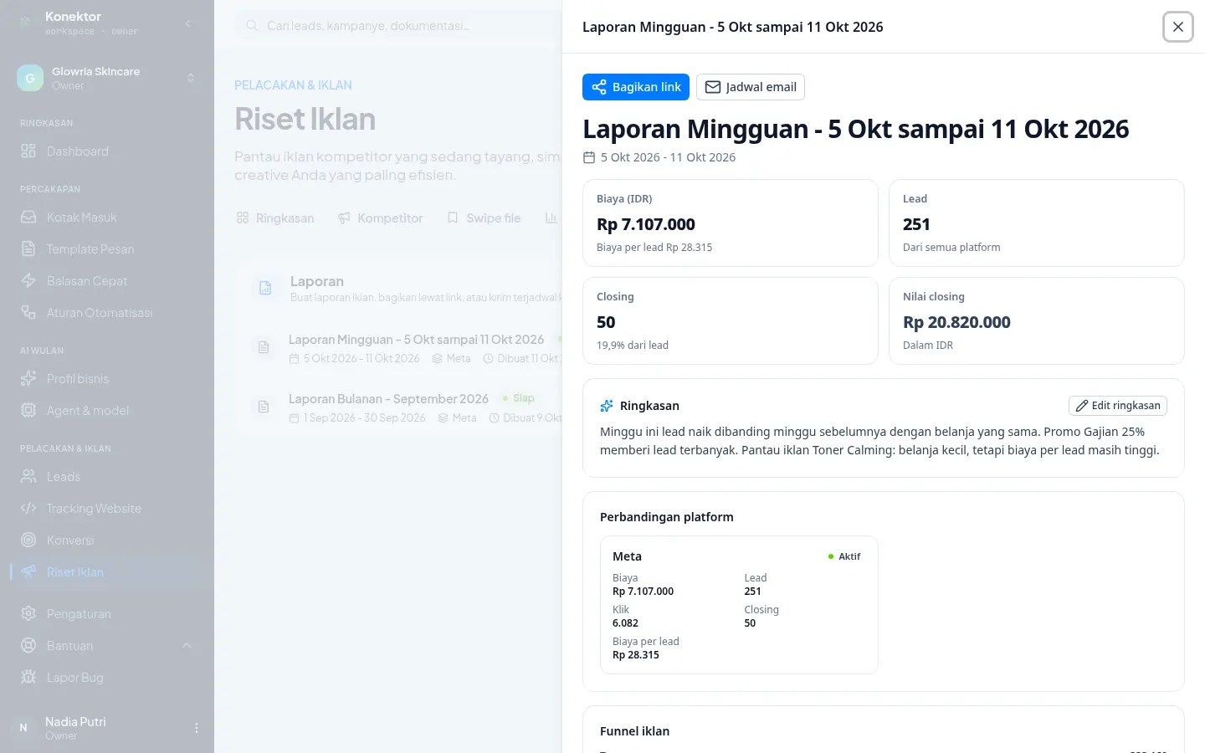This screenshot has height=753, width=1205.
Task: Click the search leads input field
Action: click(397, 26)
